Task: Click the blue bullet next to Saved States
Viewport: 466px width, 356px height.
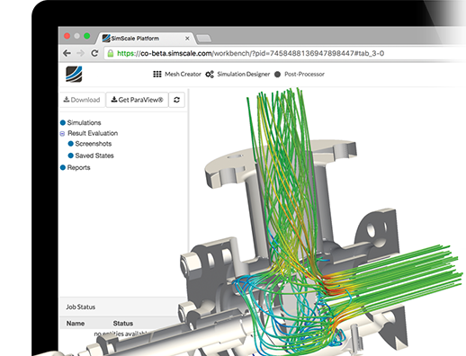Action: coord(71,156)
